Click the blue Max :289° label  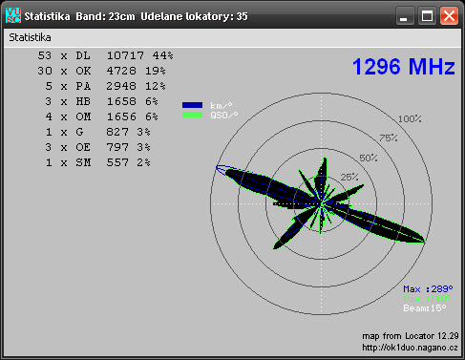coord(428,289)
